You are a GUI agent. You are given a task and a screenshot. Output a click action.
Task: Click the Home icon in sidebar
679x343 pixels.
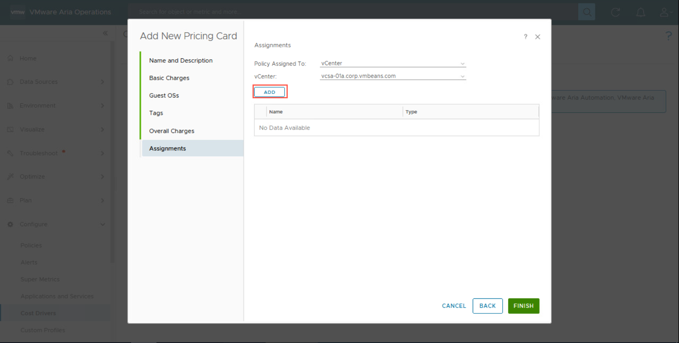(11, 58)
